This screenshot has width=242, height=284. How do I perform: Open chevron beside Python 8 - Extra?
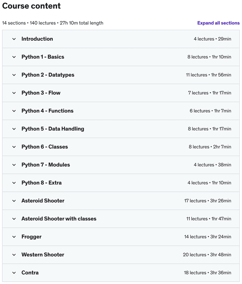coord(14,183)
